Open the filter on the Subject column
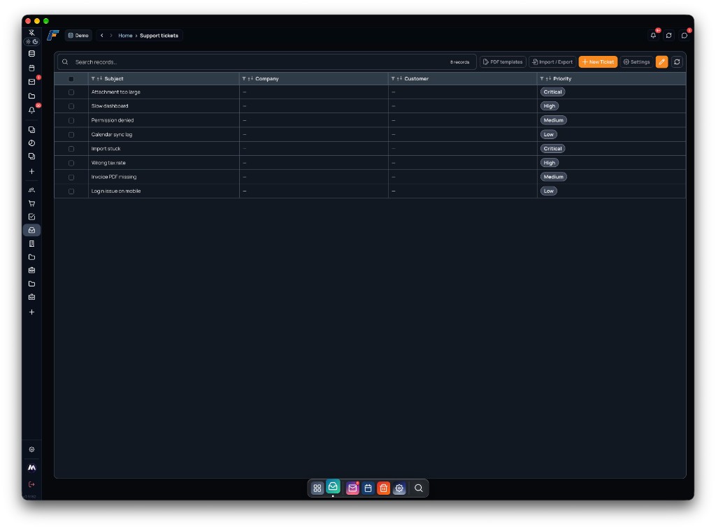Screen dimensions: 716x529 tap(93, 78)
